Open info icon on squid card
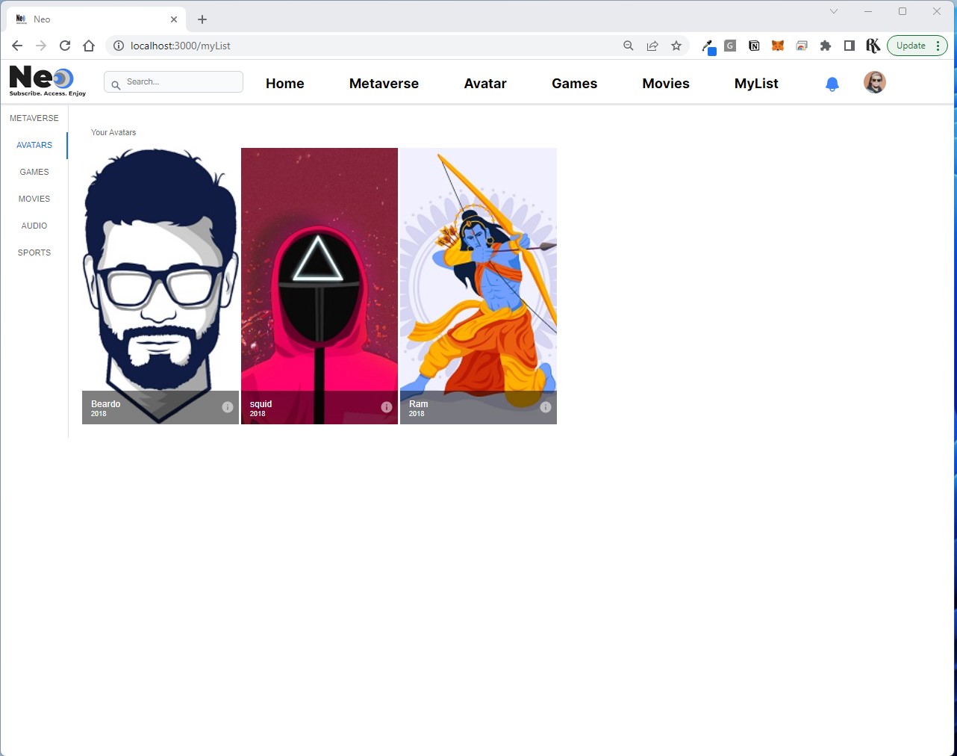Screen dimensions: 957x756 tap(387, 407)
